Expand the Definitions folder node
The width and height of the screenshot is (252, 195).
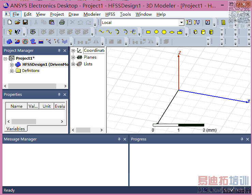[12, 71]
